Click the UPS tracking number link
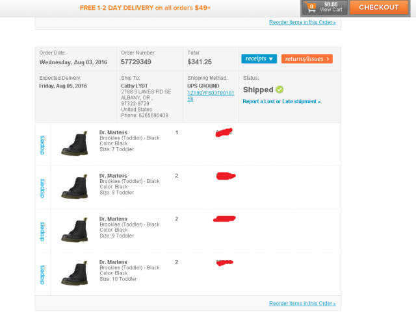This screenshot has width=416, height=316. click(211, 96)
